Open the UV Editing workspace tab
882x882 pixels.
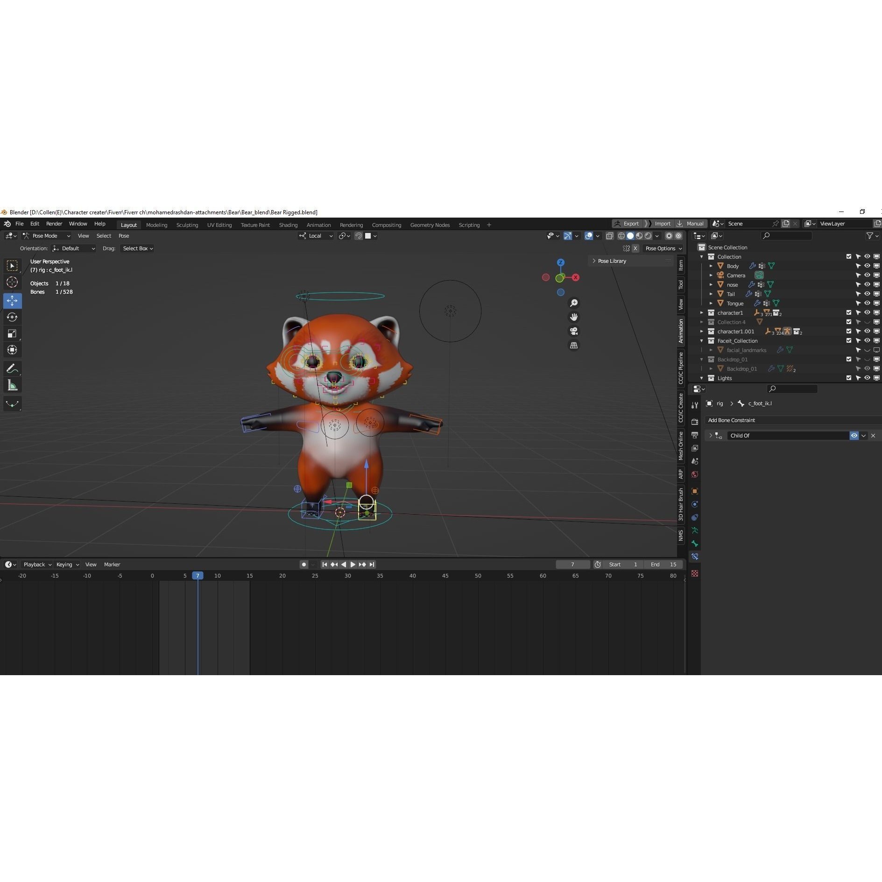[219, 225]
